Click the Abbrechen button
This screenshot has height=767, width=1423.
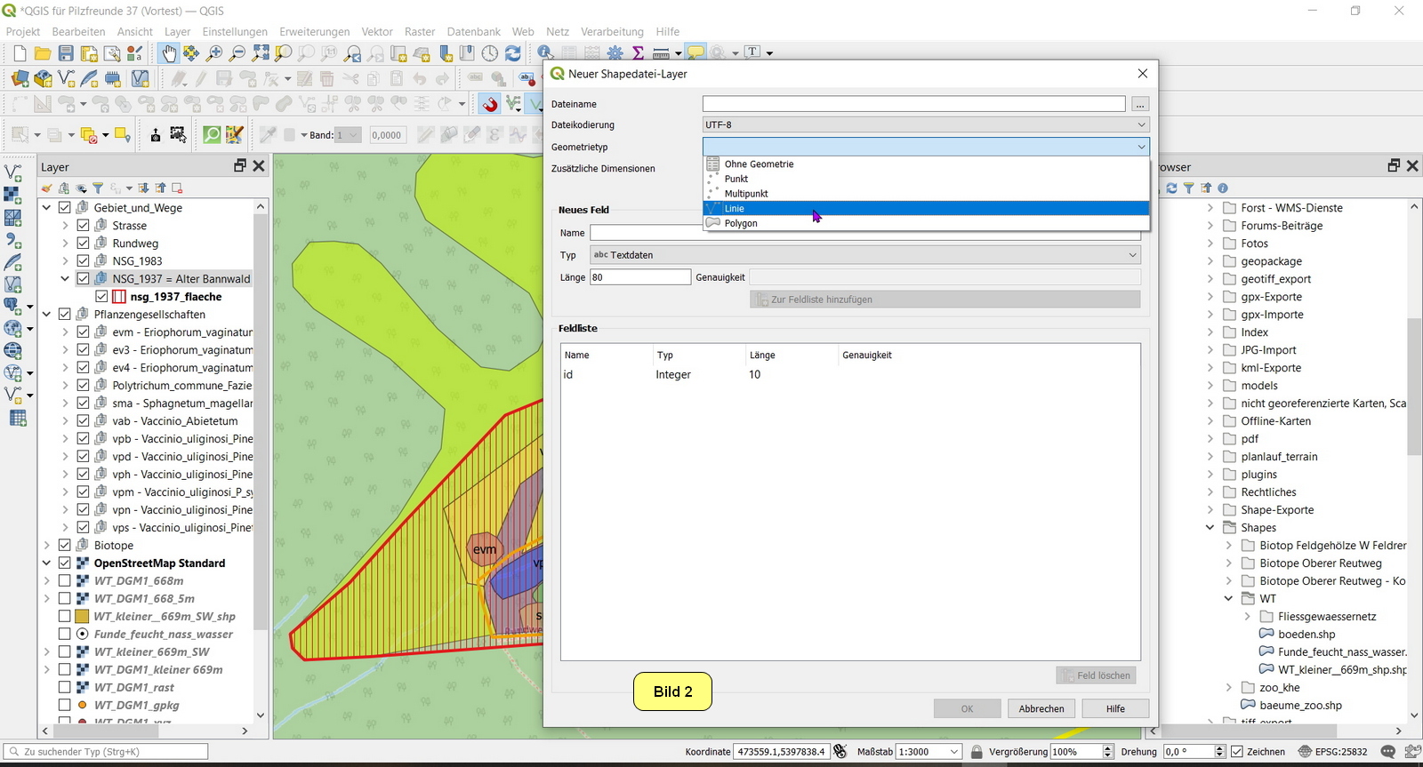pyautogui.click(x=1041, y=709)
